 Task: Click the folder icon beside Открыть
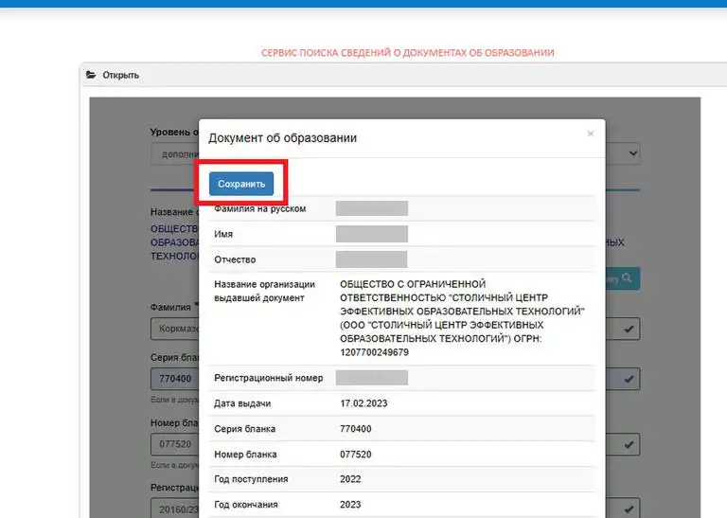tap(91, 75)
